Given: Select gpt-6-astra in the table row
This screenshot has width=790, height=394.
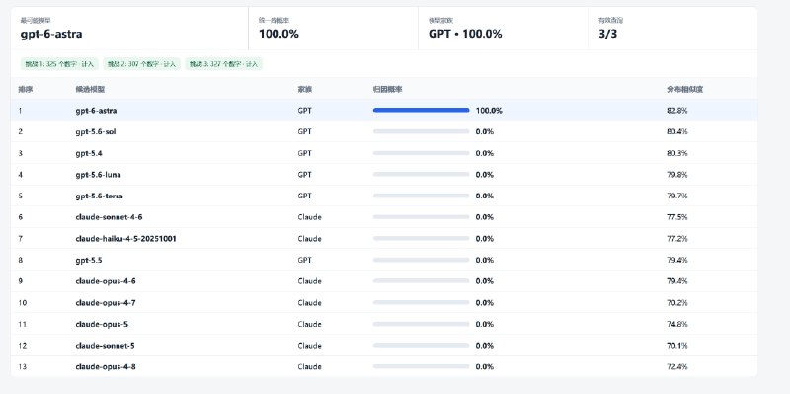Looking at the screenshot, I should coord(96,111).
